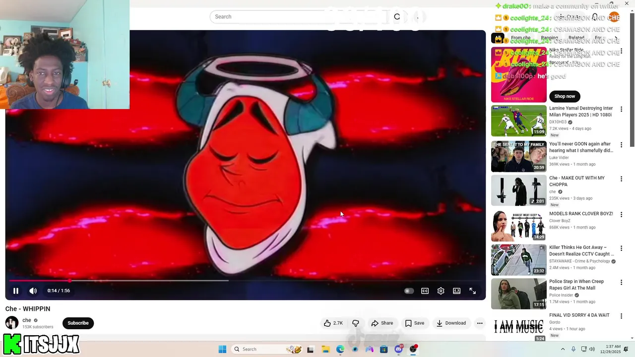
Task: Toggle the autoplay switch in player
Action: point(408,291)
